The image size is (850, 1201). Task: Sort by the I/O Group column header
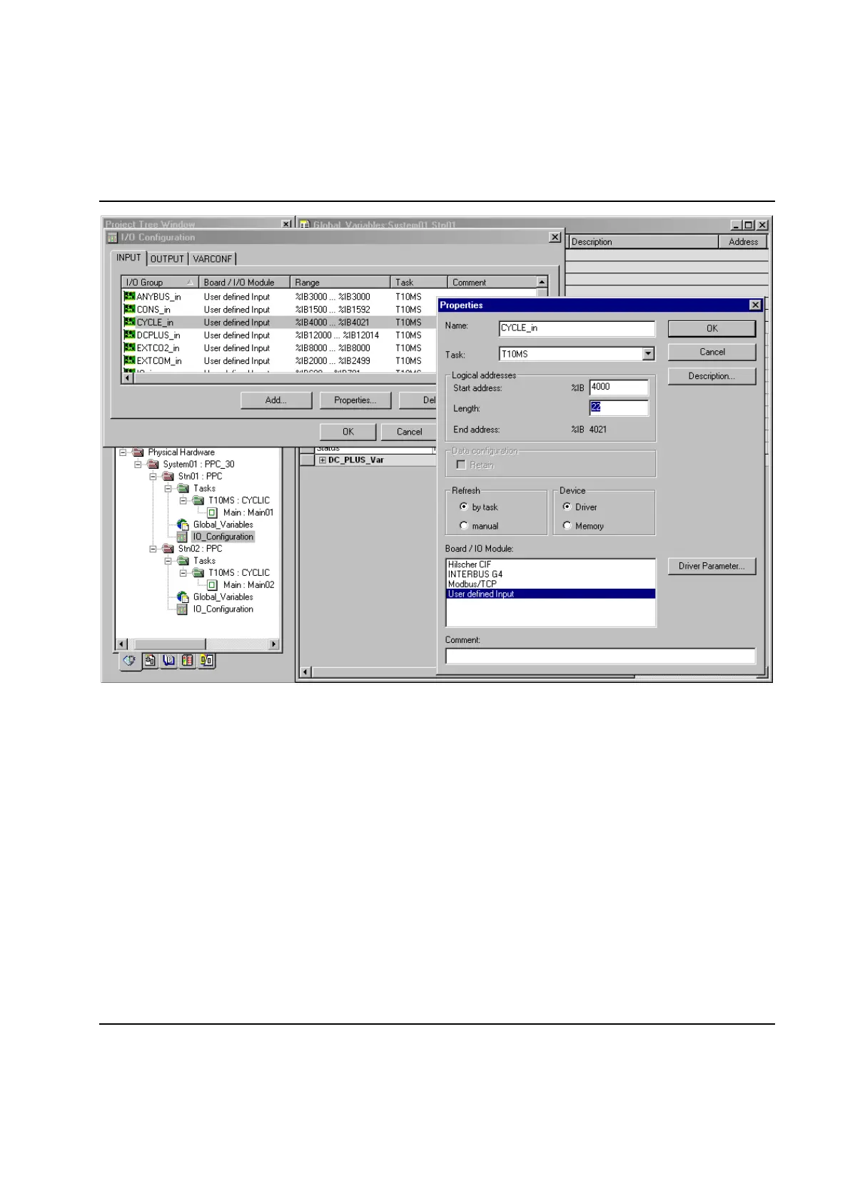[159, 283]
